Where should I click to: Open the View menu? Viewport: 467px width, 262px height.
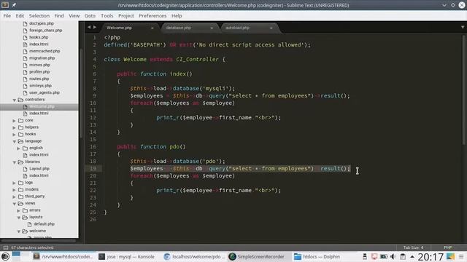(74, 16)
